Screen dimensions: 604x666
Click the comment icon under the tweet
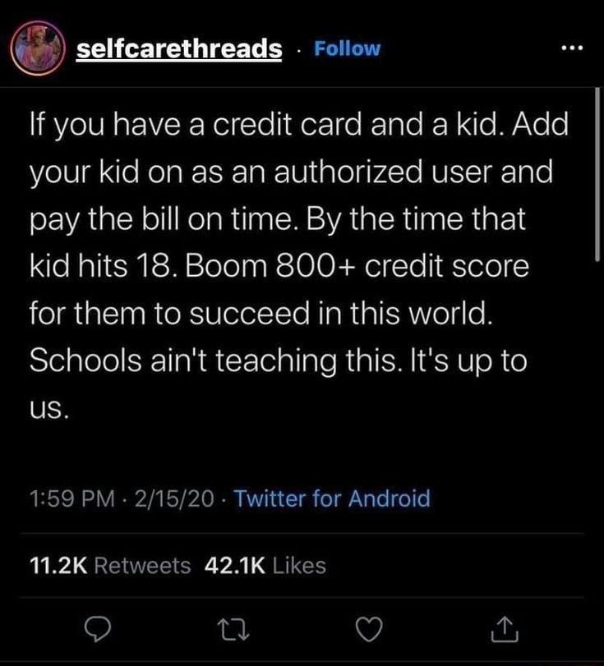(98, 629)
